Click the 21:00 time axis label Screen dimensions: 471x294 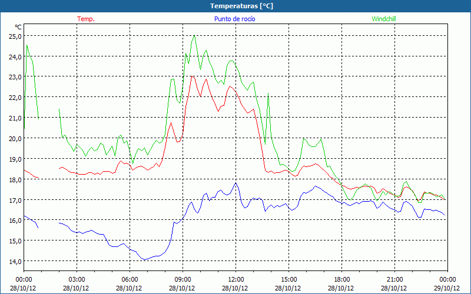[x=394, y=279]
